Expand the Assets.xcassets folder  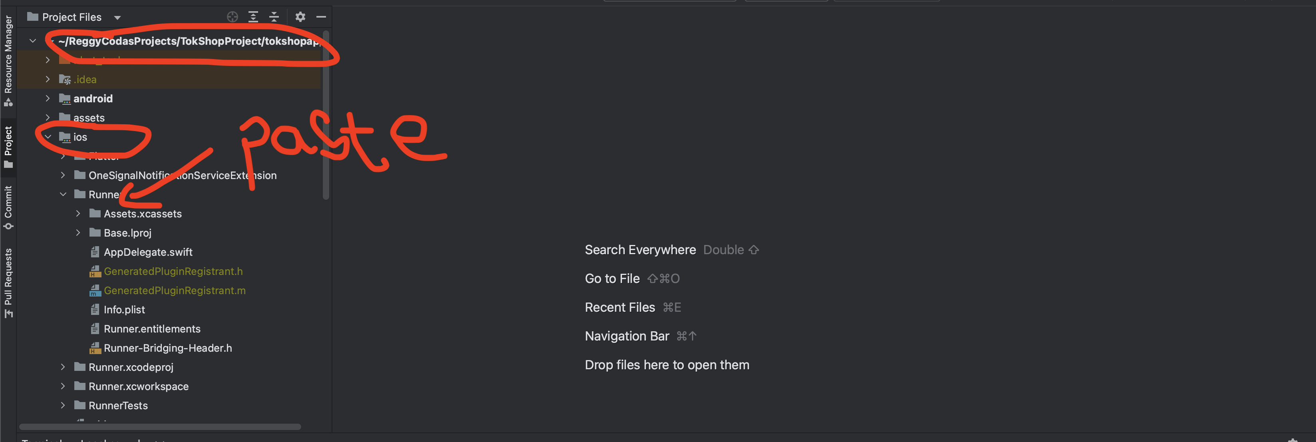pyautogui.click(x=78, y=213)
